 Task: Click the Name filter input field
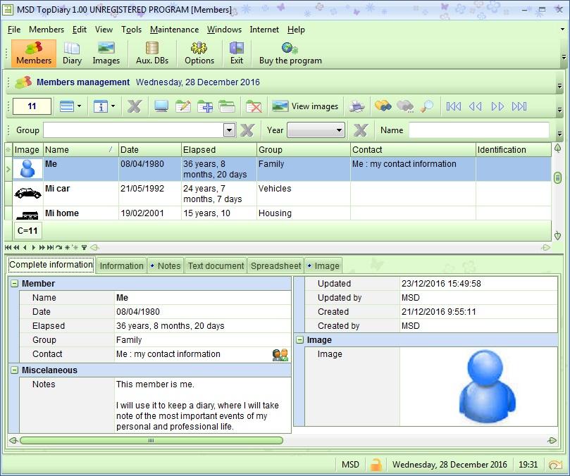click(x=478, y=130)
